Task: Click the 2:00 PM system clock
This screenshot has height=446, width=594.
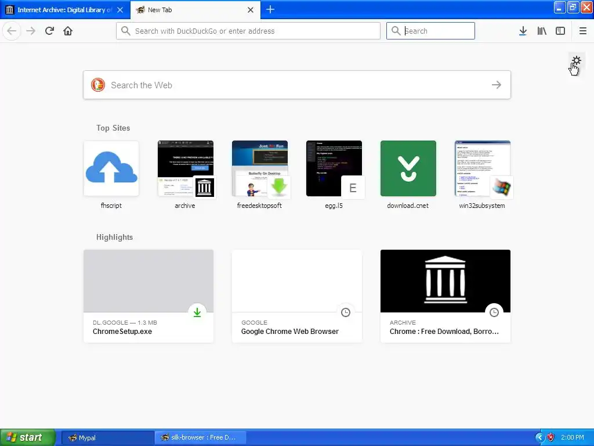Action: pos(573,437)
